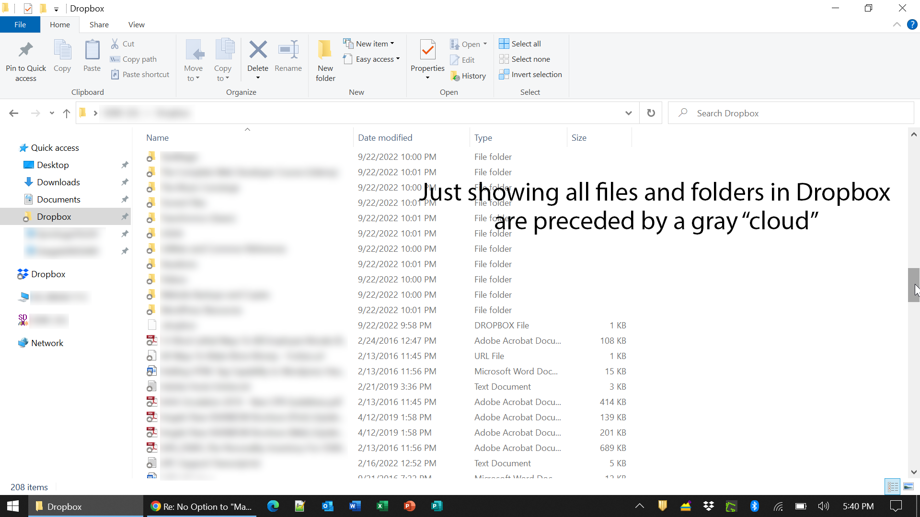
Task: Switch to the Share tab
Action: (99, 24)
